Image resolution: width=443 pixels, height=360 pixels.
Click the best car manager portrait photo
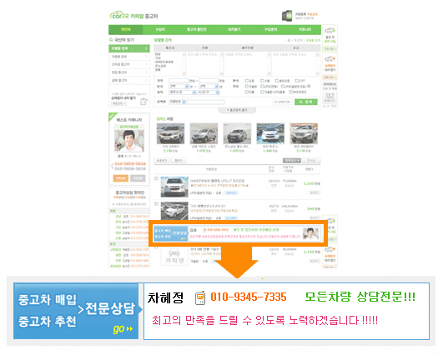click(x=129, y=141)
